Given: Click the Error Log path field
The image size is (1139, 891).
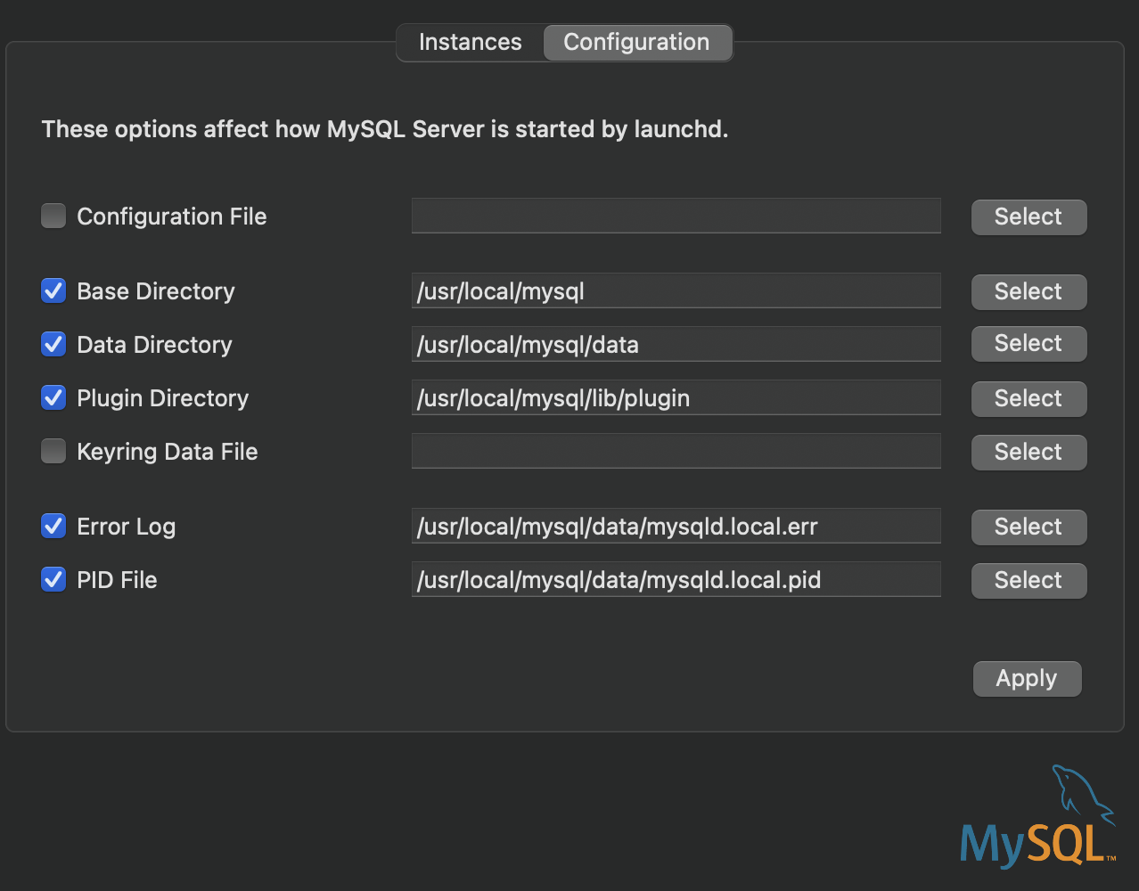Looking at the screenshot, I should [676, 526].
